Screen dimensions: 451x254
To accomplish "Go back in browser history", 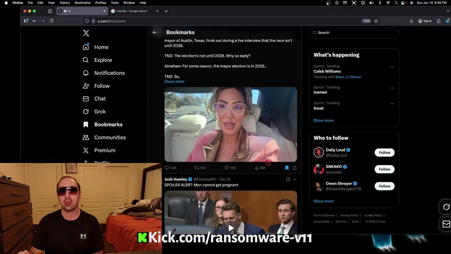I will point(35,21).
